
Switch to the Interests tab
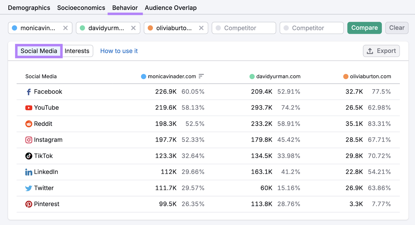77,51
